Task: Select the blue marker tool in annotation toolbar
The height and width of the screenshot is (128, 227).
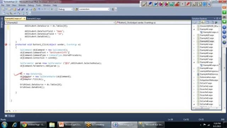Action: click(150, 4)
